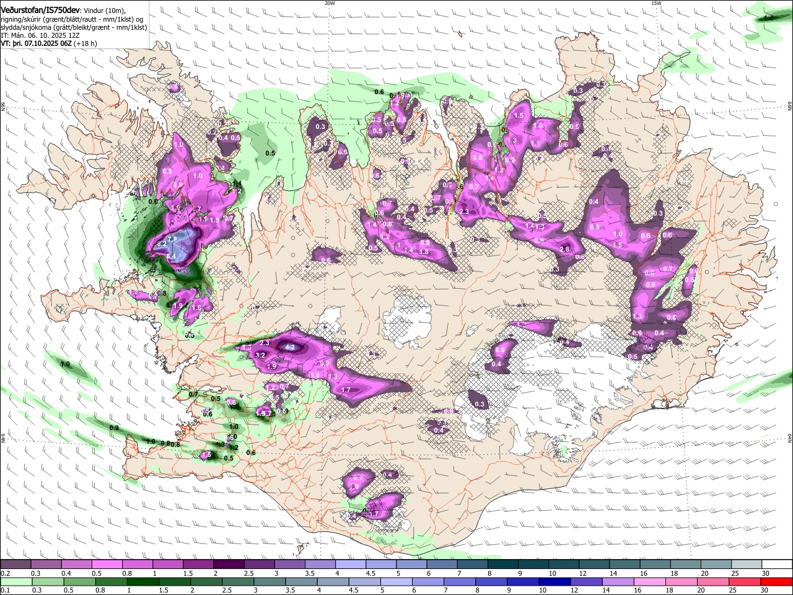
Task: Click the 'slydda/snjókoma' legend description line
Action: coord(74,27)
